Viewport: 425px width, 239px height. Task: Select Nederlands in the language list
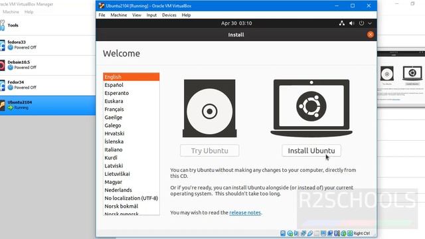click(x=131, y=190)
